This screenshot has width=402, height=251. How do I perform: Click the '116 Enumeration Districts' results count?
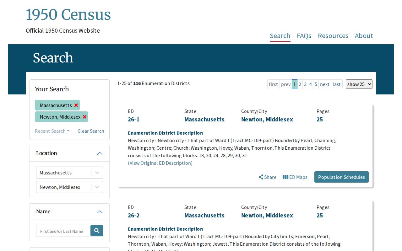[161, 83]
